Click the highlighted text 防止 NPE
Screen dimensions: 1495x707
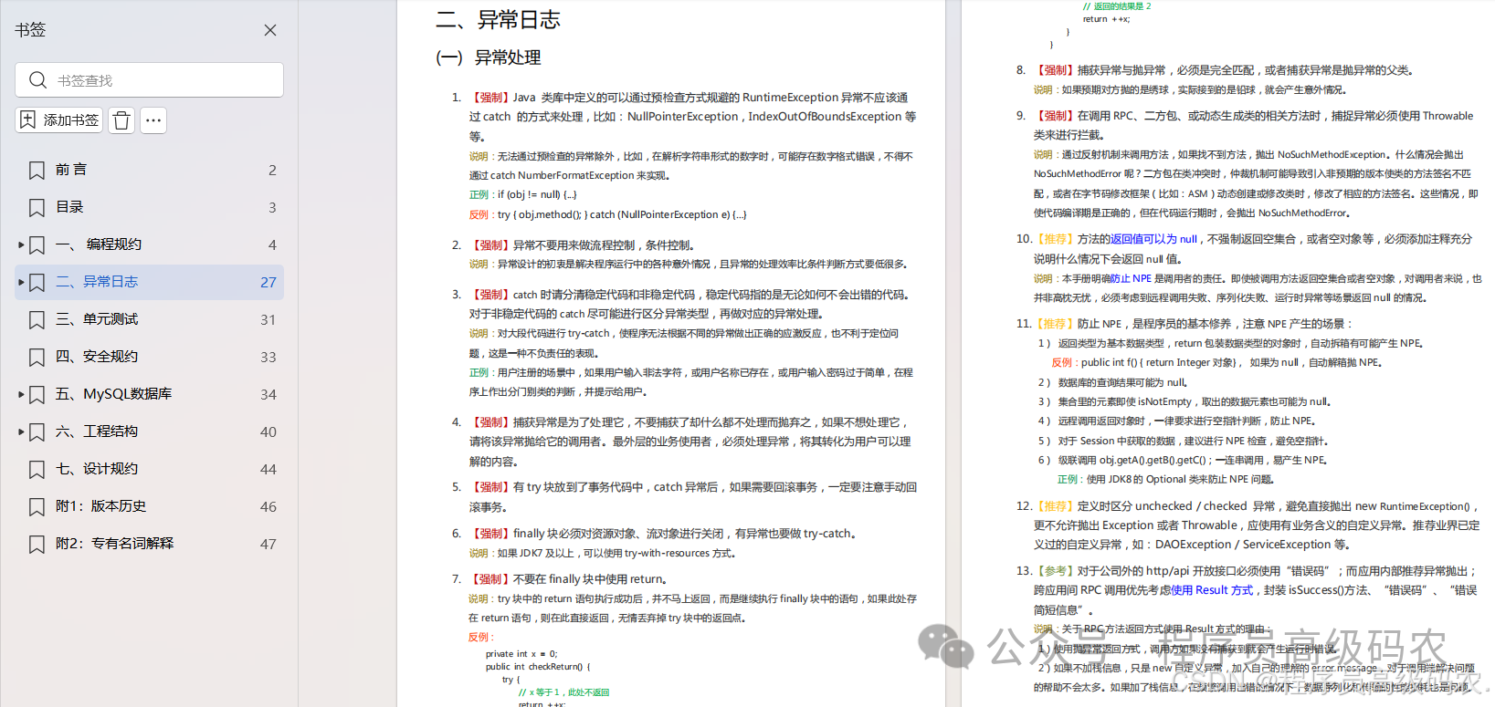pos(1131,278)
